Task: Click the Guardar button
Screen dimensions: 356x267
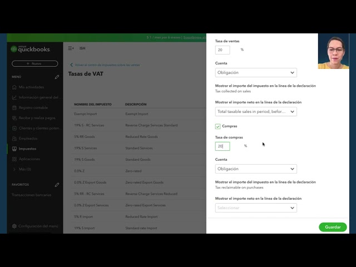Action: pos(333,227)
